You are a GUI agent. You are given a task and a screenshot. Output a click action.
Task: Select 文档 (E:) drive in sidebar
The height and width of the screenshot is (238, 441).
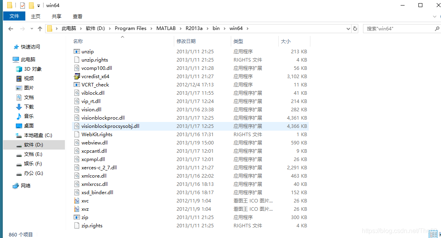(33, 154)
